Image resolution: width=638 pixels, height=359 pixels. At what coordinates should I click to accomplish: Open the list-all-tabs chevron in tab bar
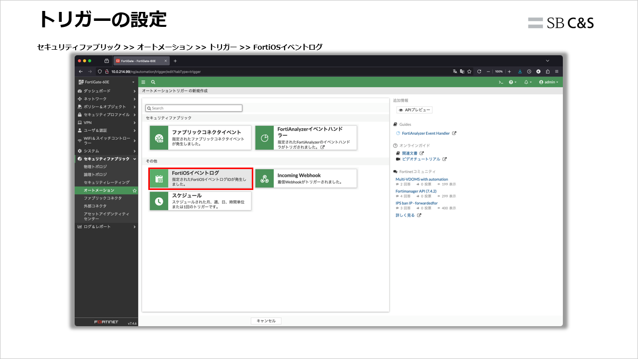(x=547, y=61)
